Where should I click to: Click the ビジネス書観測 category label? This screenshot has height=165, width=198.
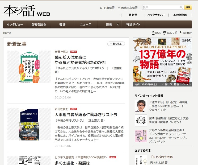click(x=81, y=157)
